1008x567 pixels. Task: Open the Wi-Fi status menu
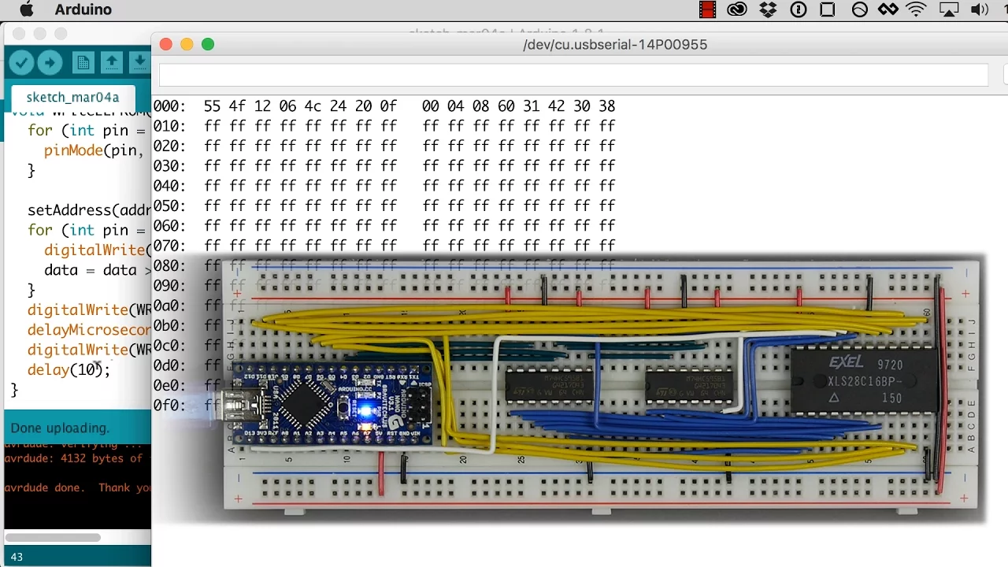(917, 9)
